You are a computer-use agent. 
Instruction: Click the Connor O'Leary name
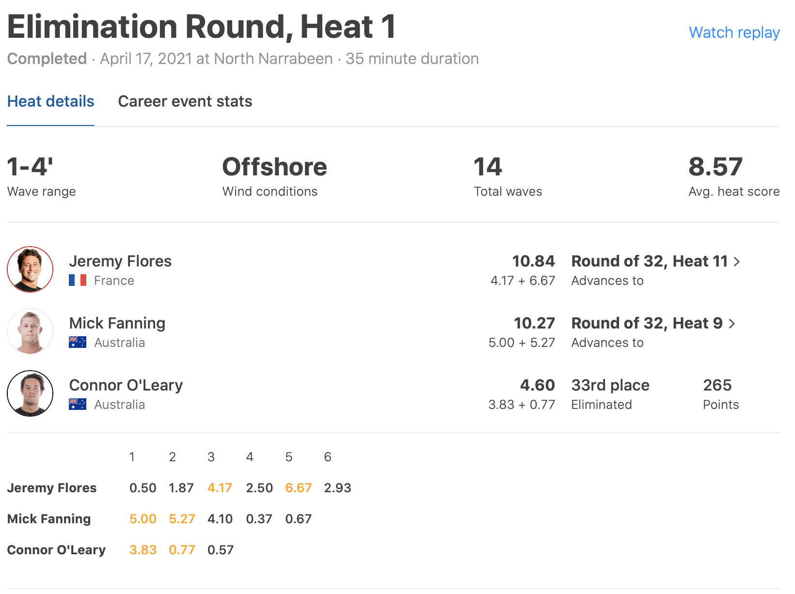coord(126,385)
